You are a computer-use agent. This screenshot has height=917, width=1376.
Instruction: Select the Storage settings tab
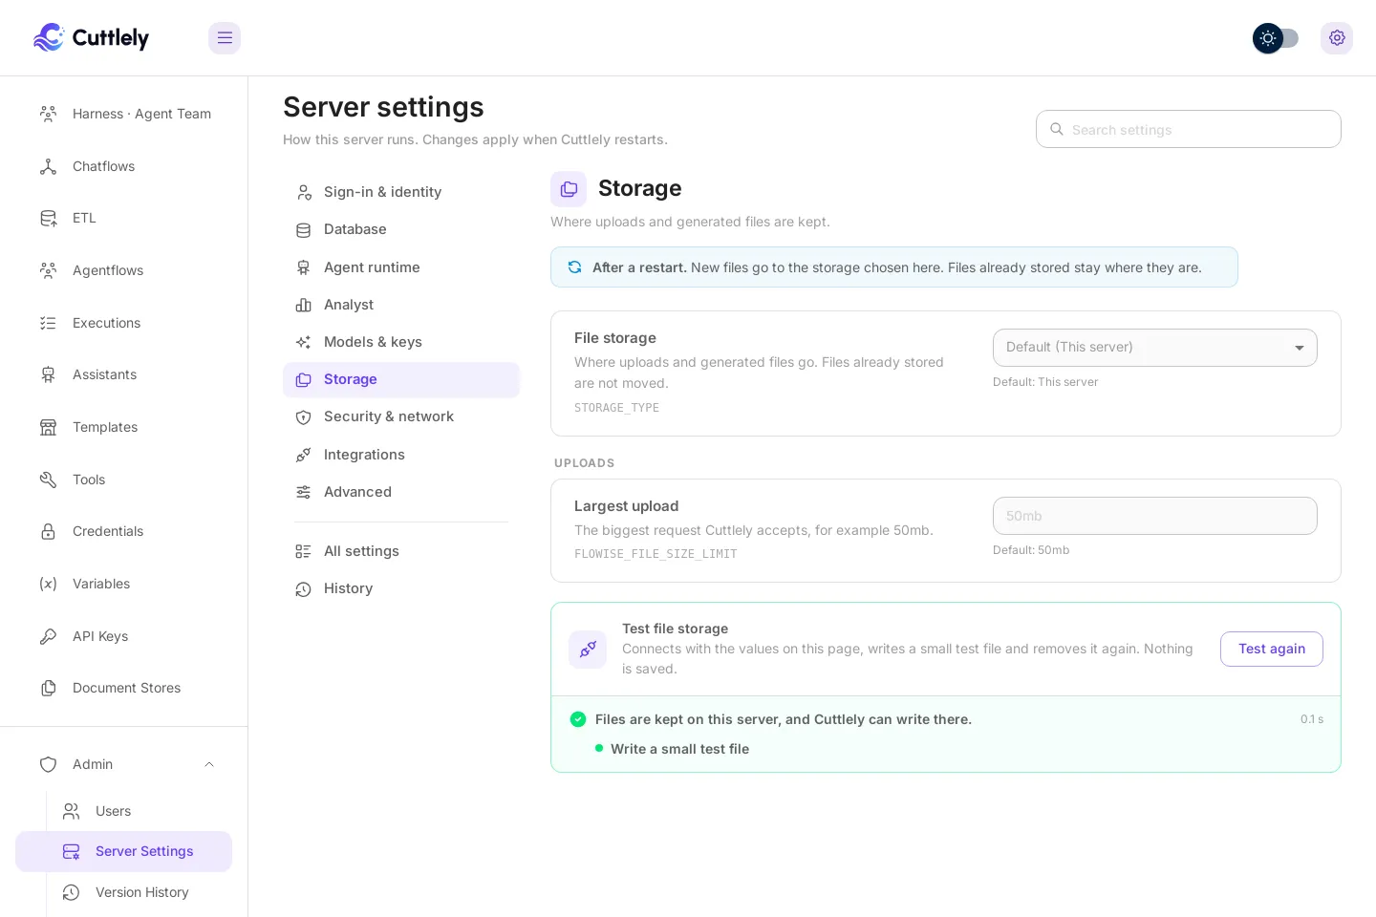[401, 379]
